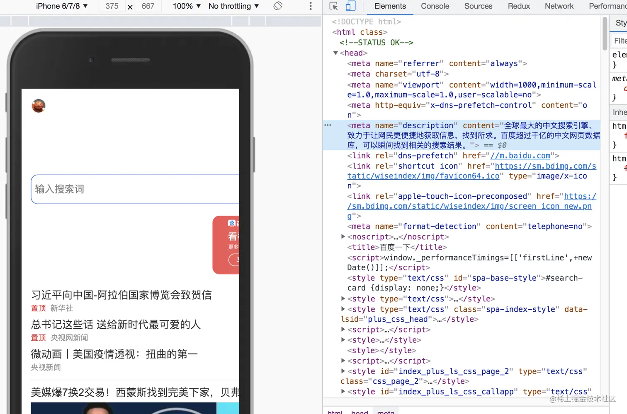The image size is (627, 414).
Task: Select the meta referrer node
Action: 437,63
